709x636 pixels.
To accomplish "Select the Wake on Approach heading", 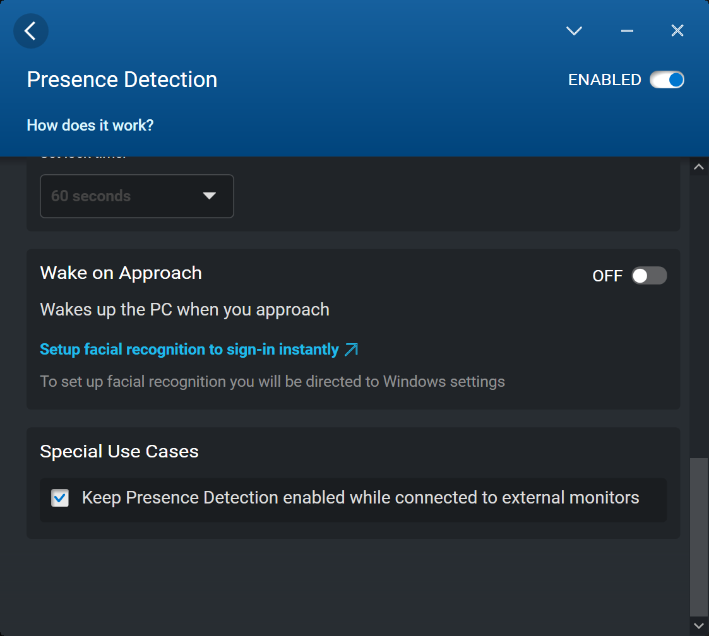I will click(121, 273).
